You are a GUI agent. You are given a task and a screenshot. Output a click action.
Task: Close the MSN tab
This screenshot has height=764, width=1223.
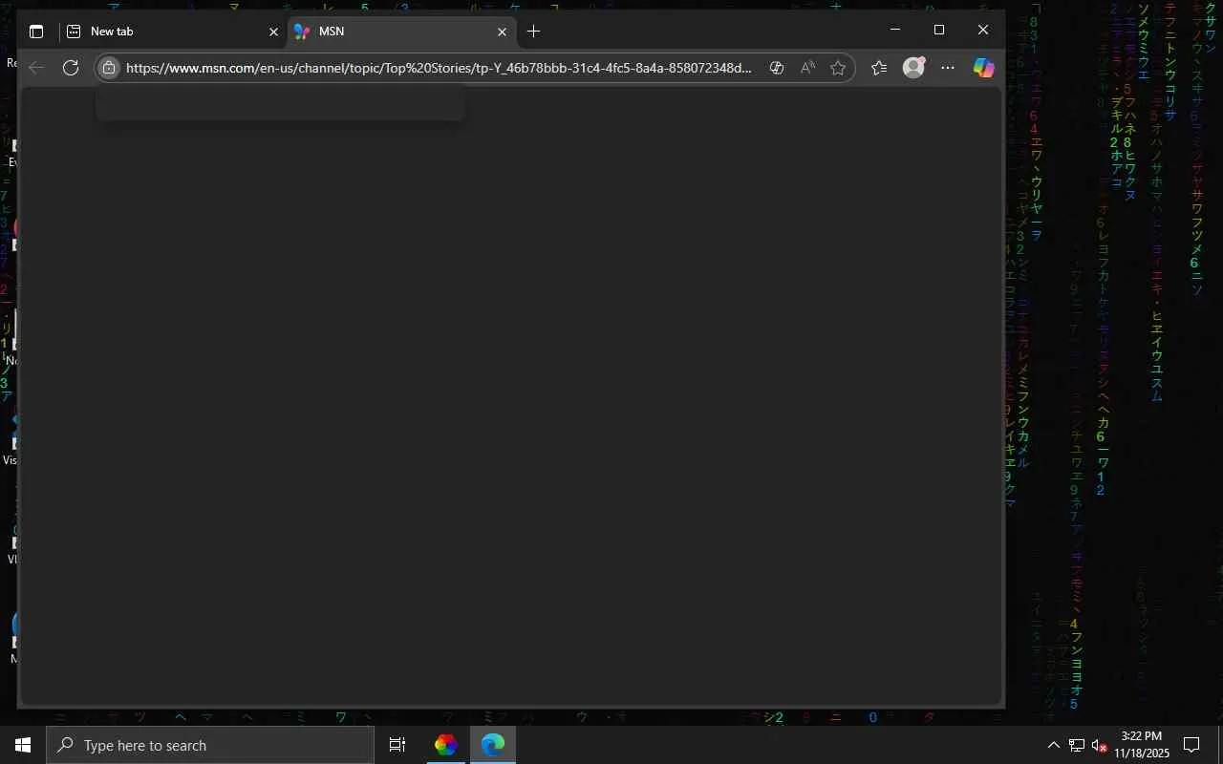point(502,32)
